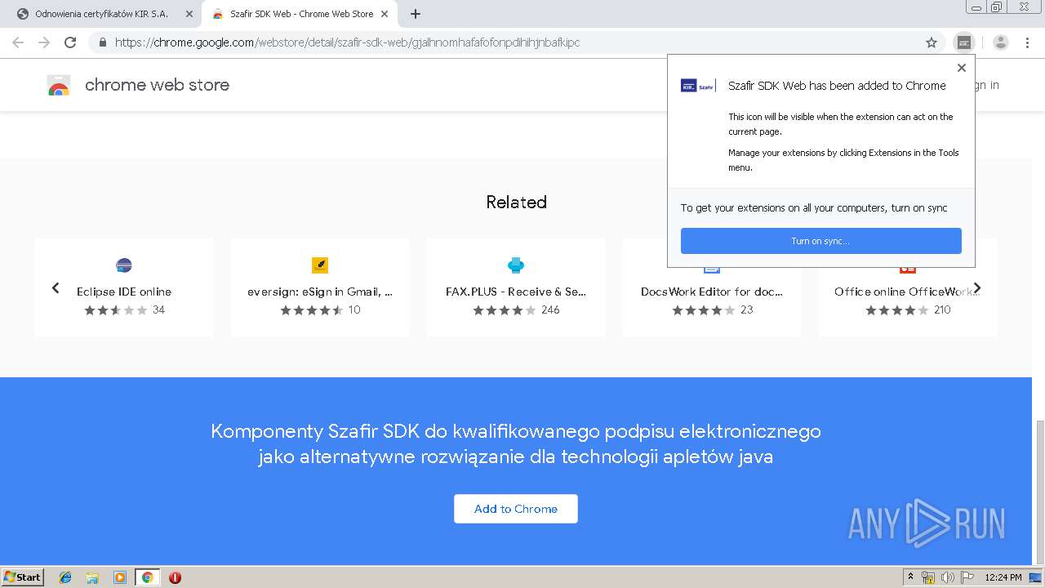Image resolution: width=1045 pixels, height=588 pixels.
Task: Bookmark this page with the star icon
Action: 932,42
